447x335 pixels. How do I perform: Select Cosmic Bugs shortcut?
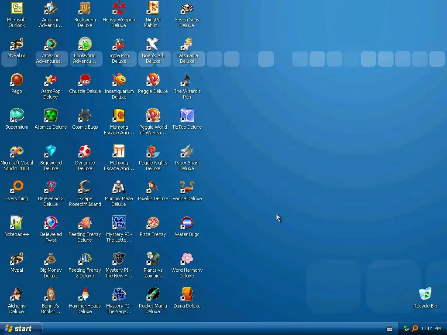pos(85,115)
